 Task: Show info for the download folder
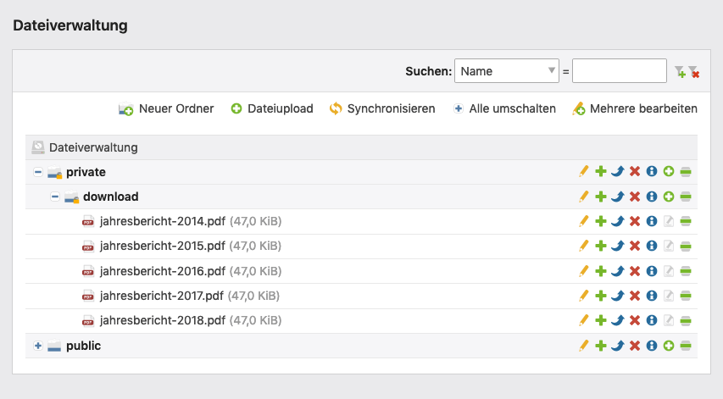point(652,197)
